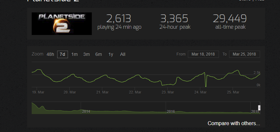Show the 1y zoom range
This screenshot has height=132, width=280.
111,54
